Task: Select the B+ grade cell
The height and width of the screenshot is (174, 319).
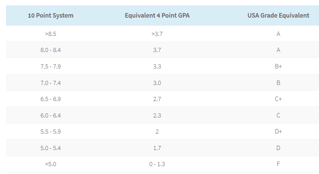Action: tap(278, 66)
